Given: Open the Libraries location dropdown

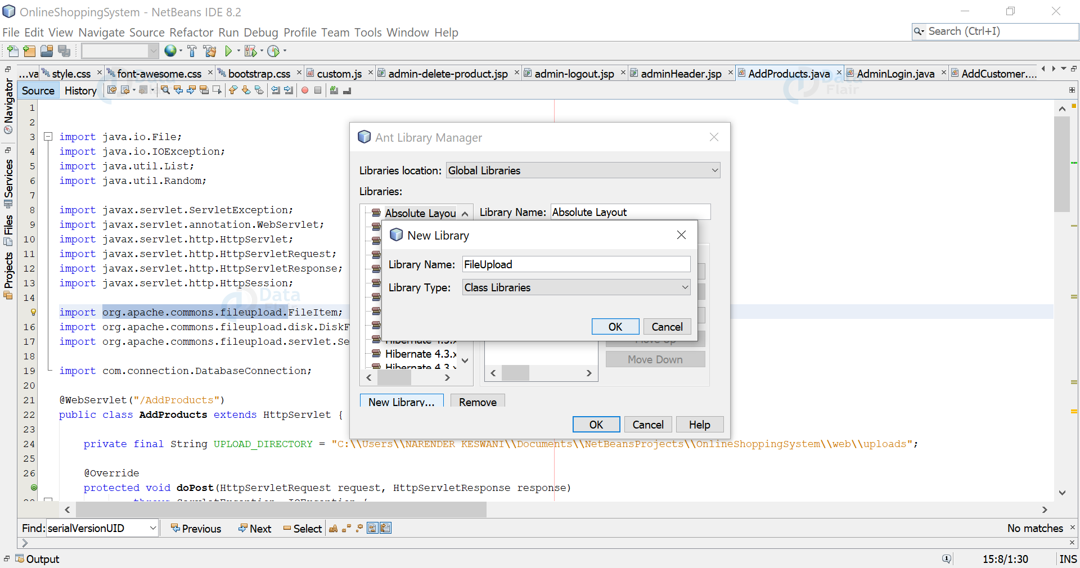Looking at the screenshot, I should 715,170.
